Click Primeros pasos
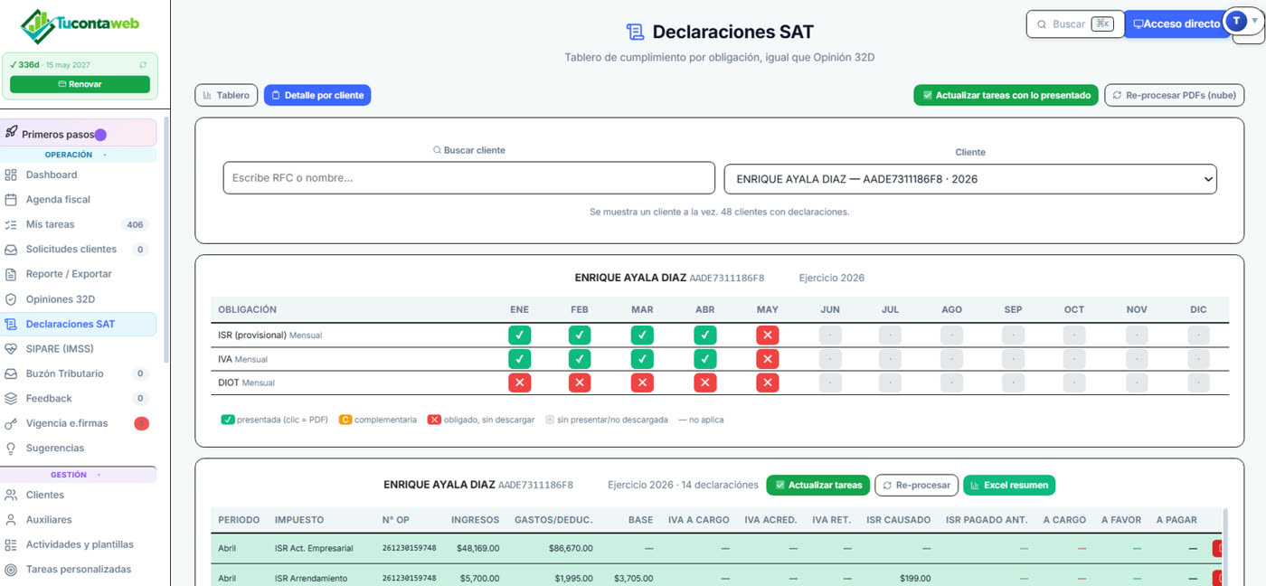Screen dimensions: 1266x586 79,133
